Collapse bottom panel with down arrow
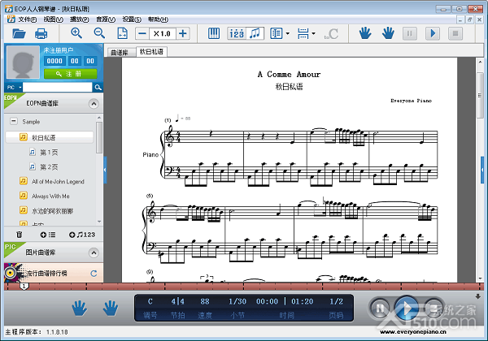488x341 pixels. pos(477,296)
